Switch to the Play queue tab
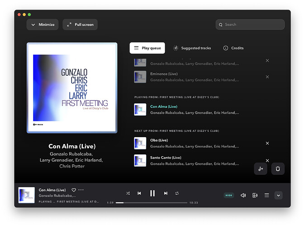The image size is (305, 226). click(147, 48)
